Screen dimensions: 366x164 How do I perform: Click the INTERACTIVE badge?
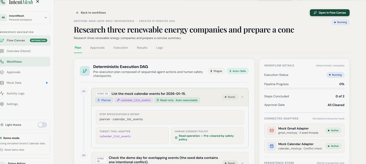[38, 40]
